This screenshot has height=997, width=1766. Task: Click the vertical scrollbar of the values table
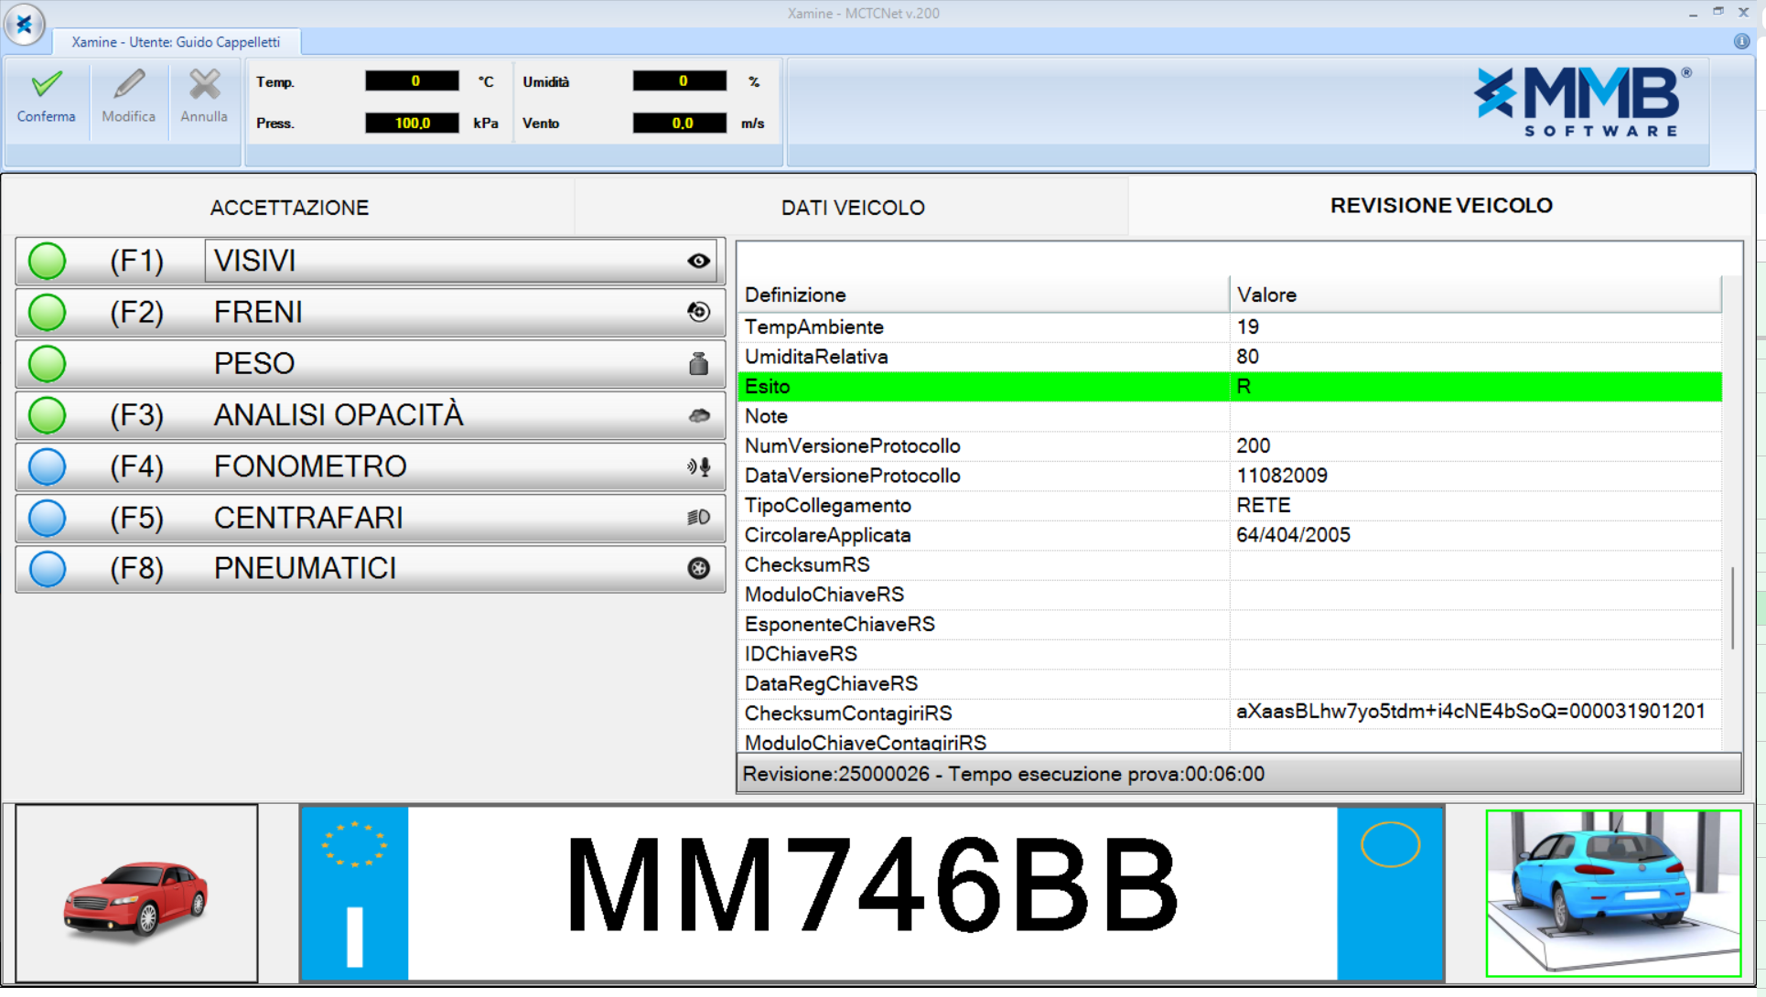click(x=1732, y=607)
